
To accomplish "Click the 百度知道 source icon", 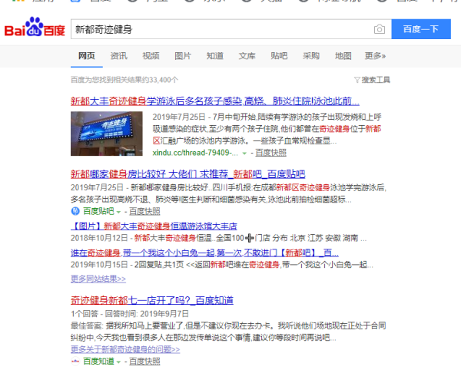I will [x=75, y=361].
